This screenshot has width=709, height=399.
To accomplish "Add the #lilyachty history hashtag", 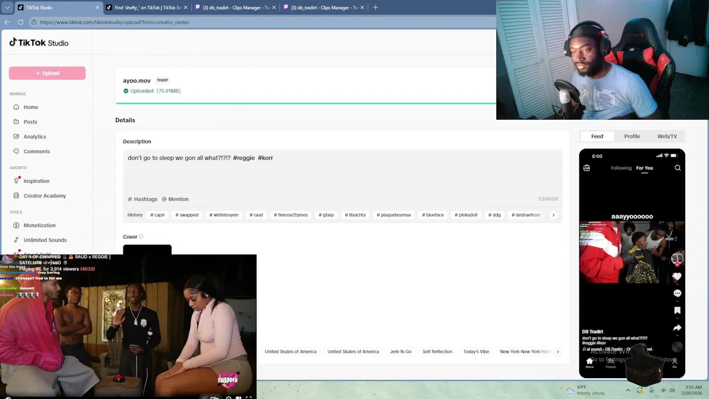I will coord(355,215).
